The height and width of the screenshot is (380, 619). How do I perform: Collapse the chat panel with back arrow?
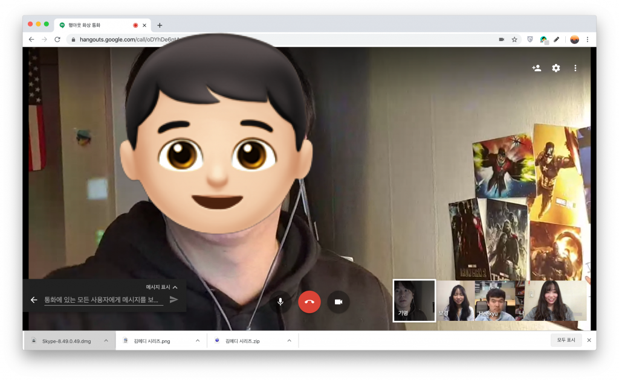[x=34, y=300]
